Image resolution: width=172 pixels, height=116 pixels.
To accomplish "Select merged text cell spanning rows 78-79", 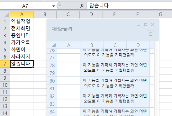I will point(115,69).
